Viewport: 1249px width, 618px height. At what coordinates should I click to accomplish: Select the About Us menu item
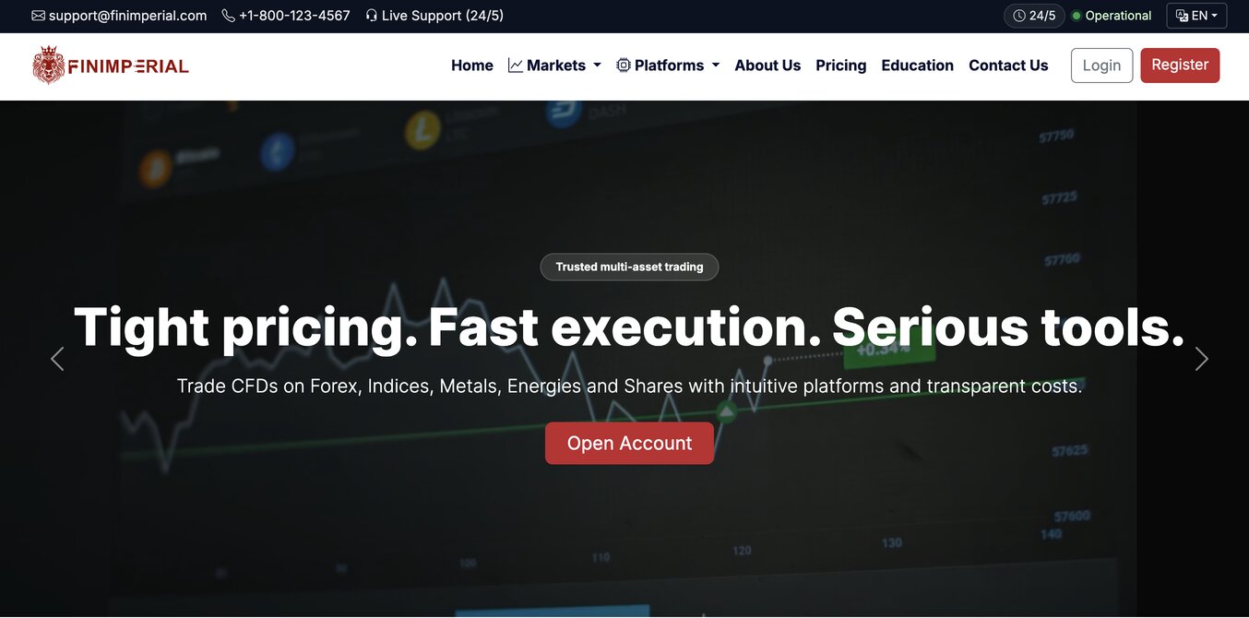click(x=767, y=65)
